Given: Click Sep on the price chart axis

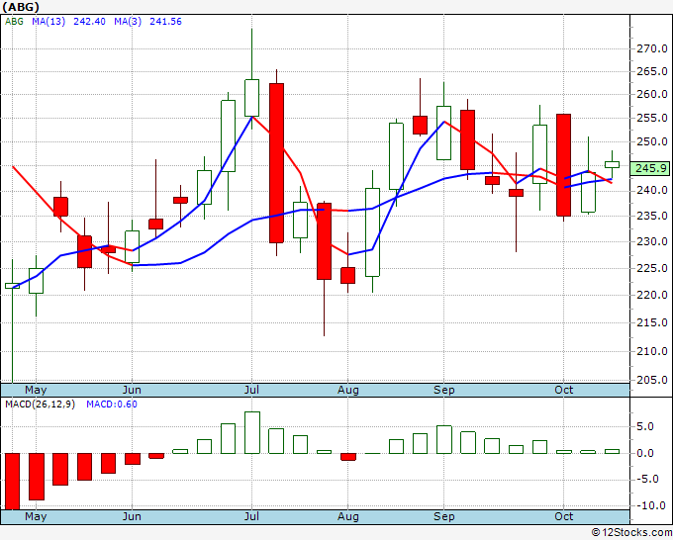Looking at the screenshot, I should 443,390.
